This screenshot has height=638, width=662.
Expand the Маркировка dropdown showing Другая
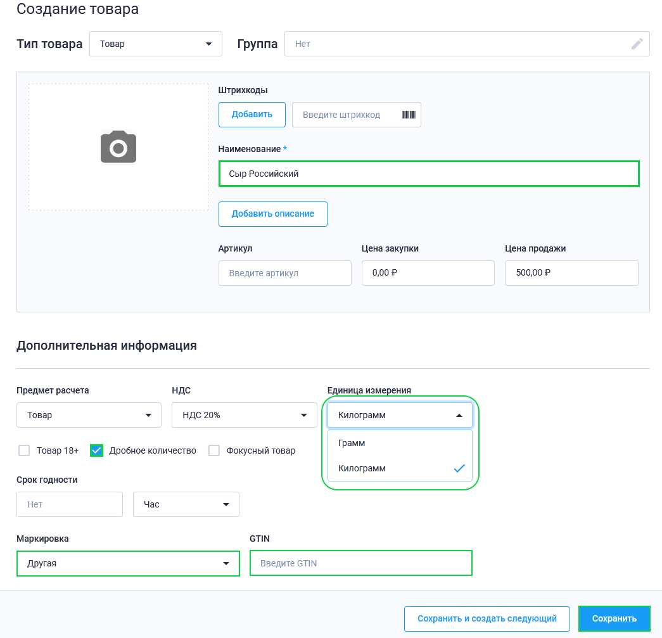click(129, 563)
